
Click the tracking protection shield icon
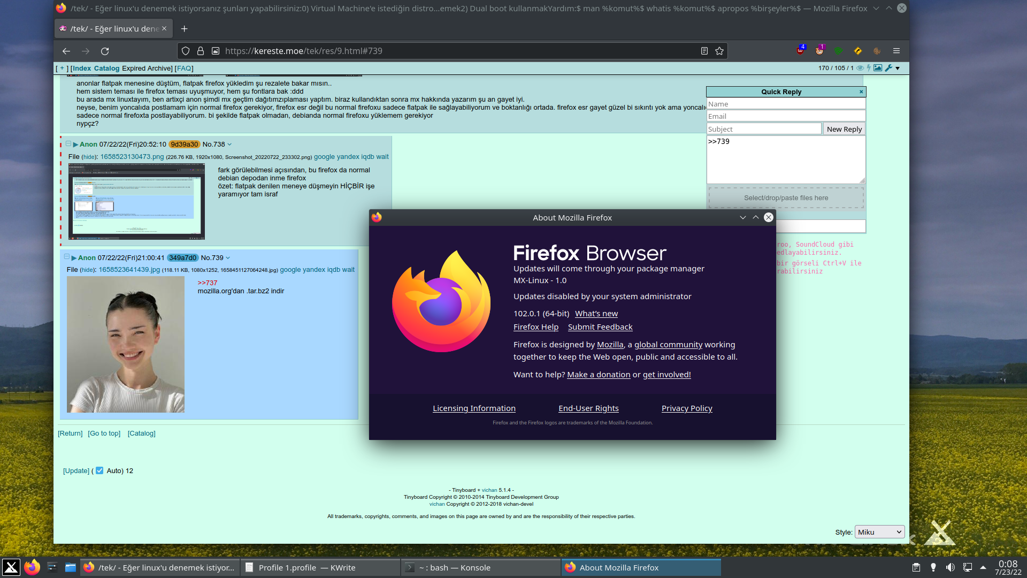[x=186, y=51]
